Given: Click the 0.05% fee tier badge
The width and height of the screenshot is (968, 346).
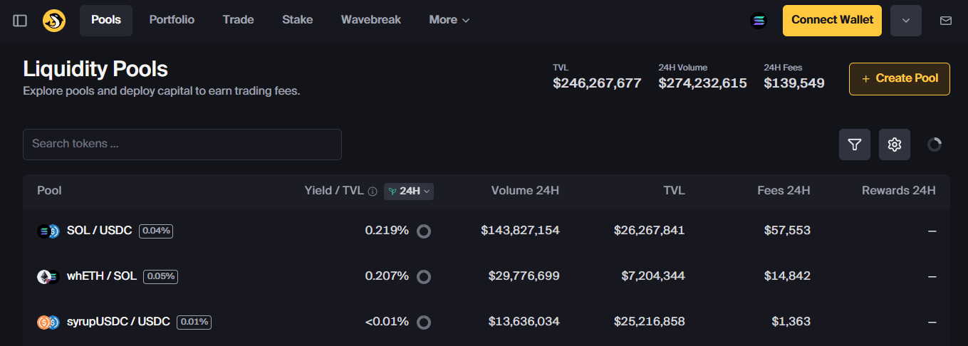Looking at the screenshot, I should click(160, 276).
